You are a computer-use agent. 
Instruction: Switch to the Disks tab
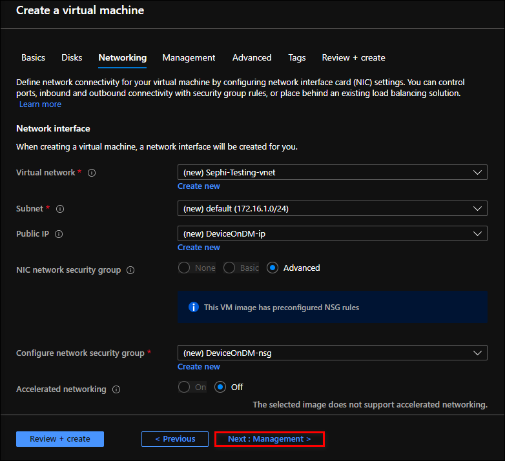point(72,57)
